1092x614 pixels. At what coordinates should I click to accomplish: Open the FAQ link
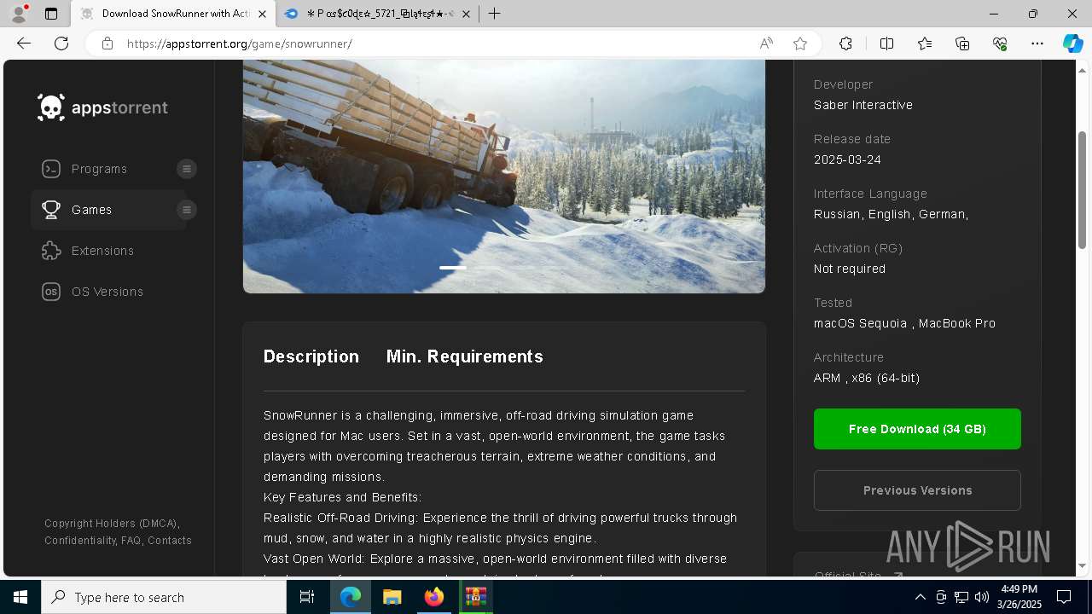[x=131, y=541]
